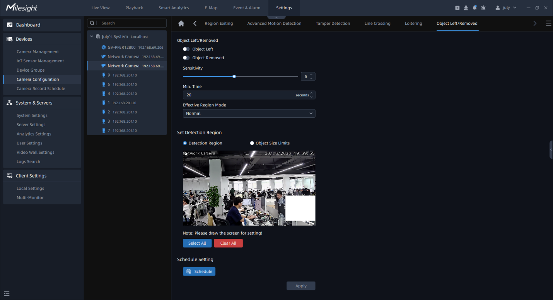
Task: Open the Smart Analytics top menu
Action: point(174,8)
